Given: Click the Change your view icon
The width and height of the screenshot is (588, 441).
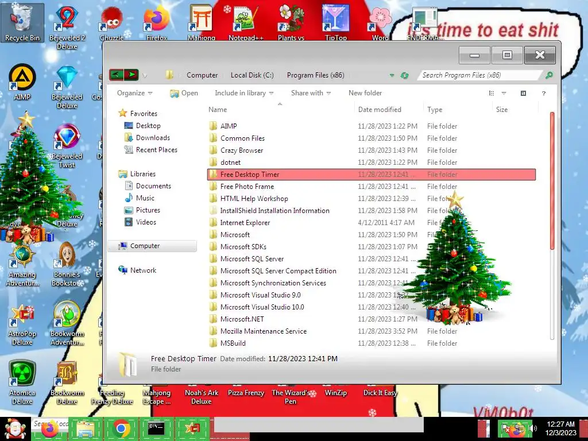Looking at the screenshot, I should coord(492,93).
